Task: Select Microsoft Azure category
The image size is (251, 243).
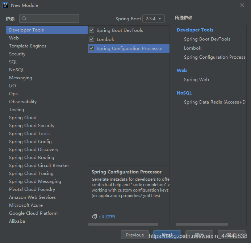Action: pyautogui.click(x=47, y=205)
